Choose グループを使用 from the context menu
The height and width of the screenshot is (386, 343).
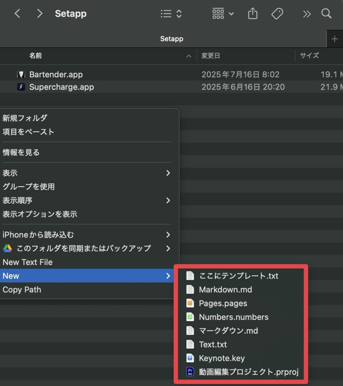pos(87,187)
